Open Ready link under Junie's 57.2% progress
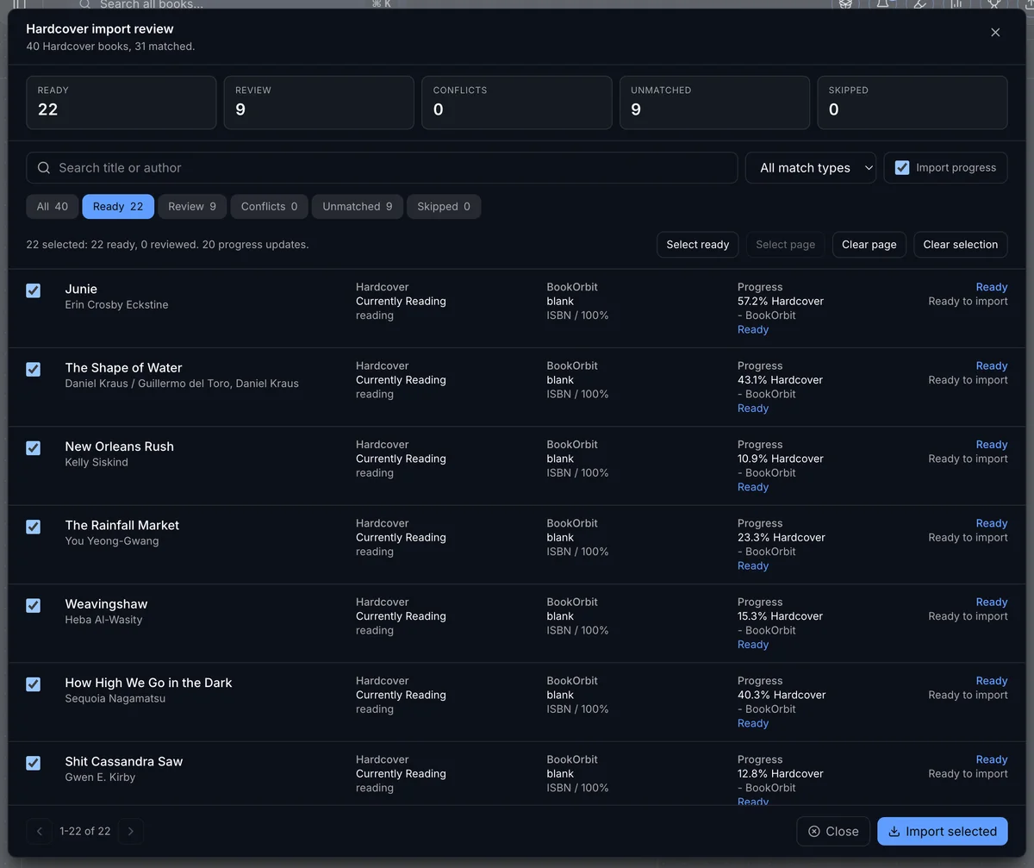Image resolution: width=1034 pixels, height=868 pixels. coord(753,330)
